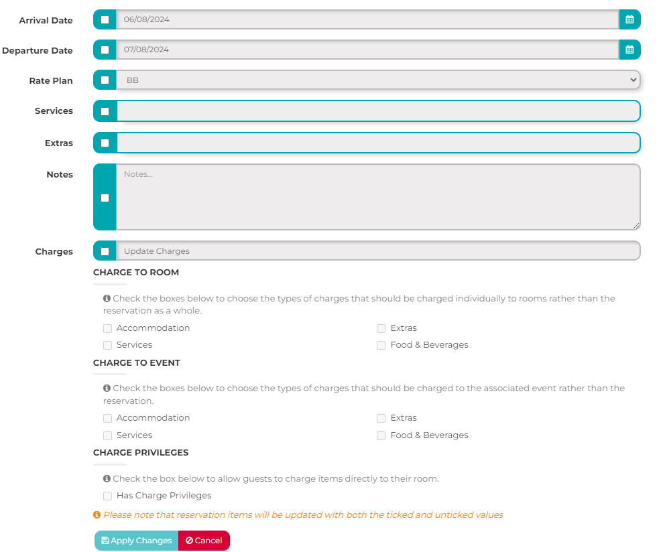Click the Rate Plan label

pos(51,80)
